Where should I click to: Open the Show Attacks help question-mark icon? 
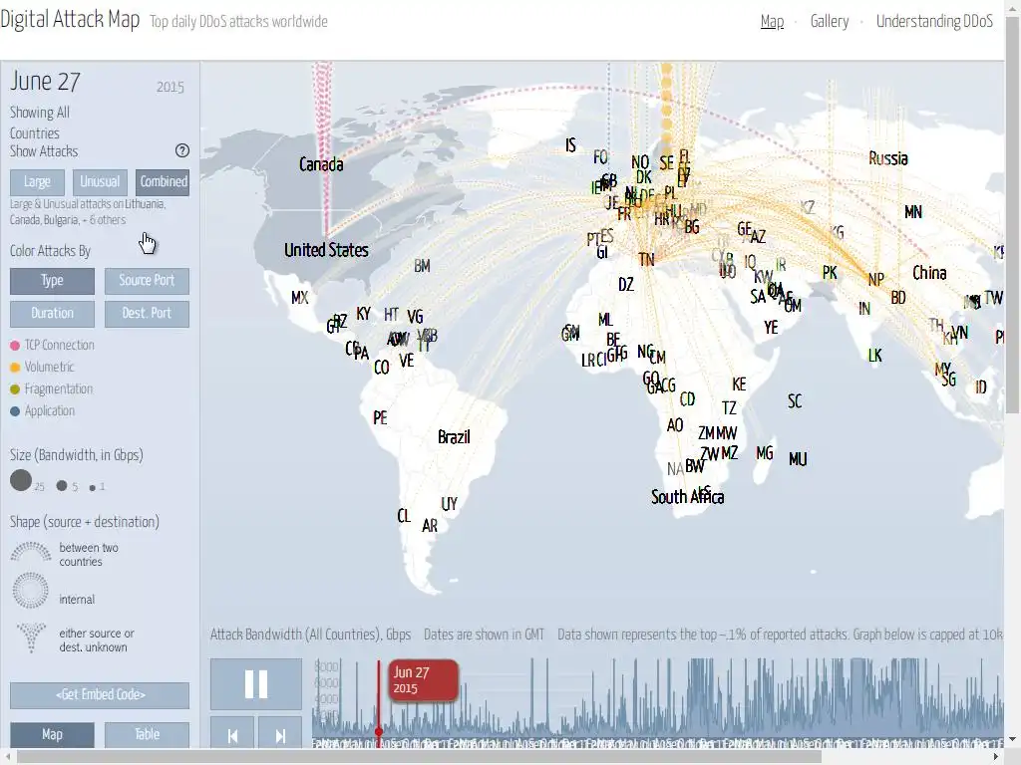pos(182,150)
